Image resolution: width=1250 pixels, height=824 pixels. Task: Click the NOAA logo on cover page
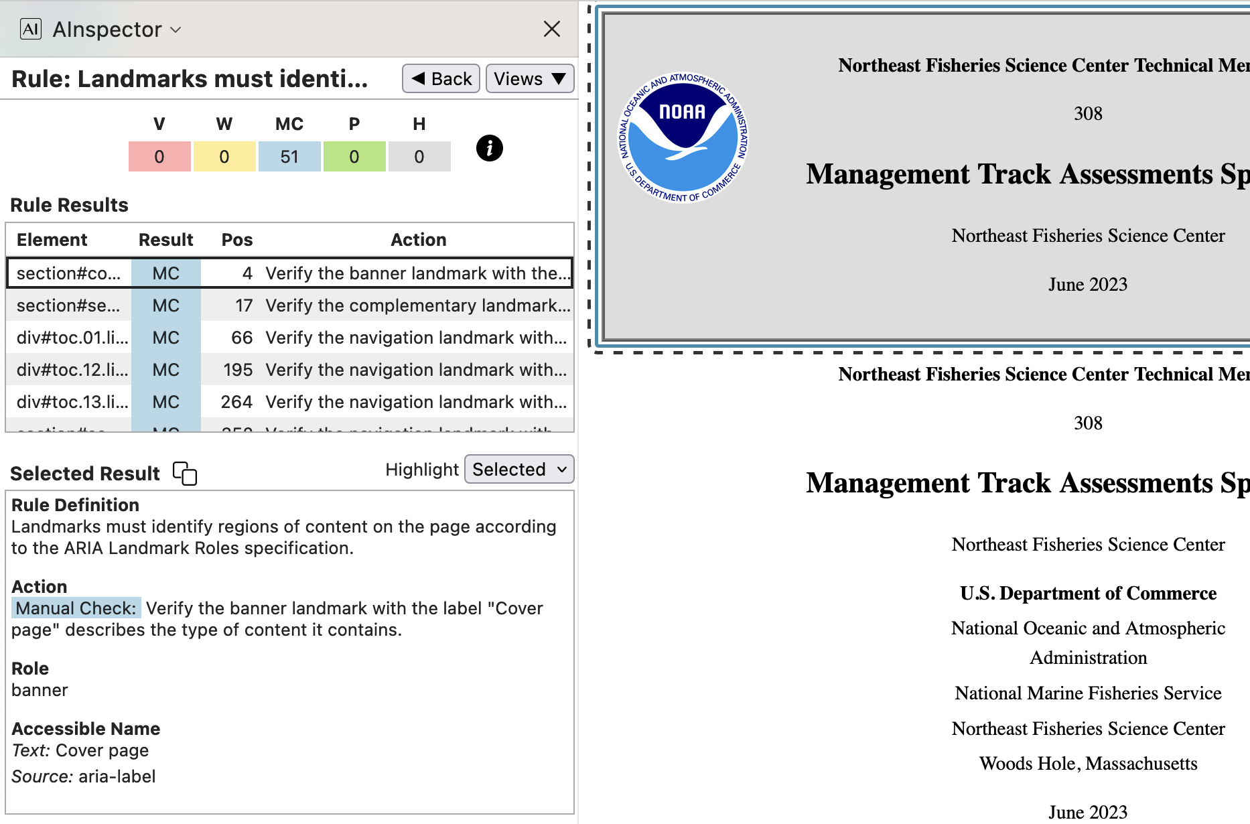(x=683, y=137)
